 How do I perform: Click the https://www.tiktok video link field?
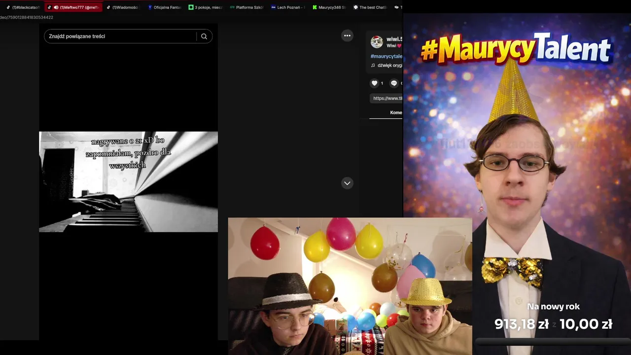pos(386,98)
